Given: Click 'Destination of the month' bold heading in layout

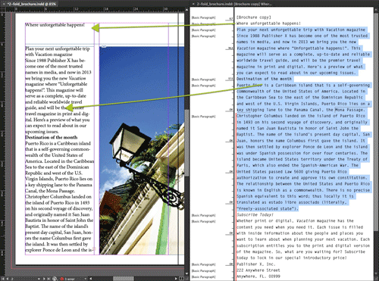Looking at the screenshot, I should coord(52,137).
